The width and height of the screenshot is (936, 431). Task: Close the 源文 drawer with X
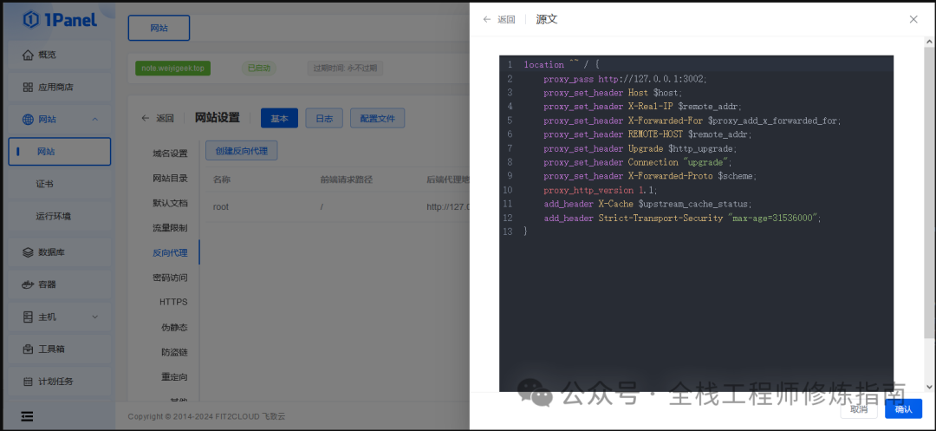(x=913, y=19)
